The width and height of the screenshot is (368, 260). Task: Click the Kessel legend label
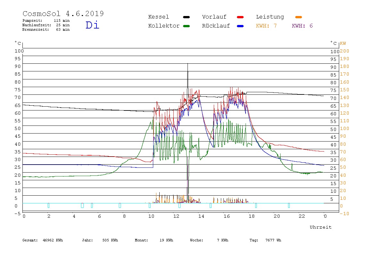158,17
